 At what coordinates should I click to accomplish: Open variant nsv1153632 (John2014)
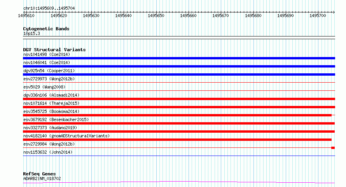(x=48, y=152)
